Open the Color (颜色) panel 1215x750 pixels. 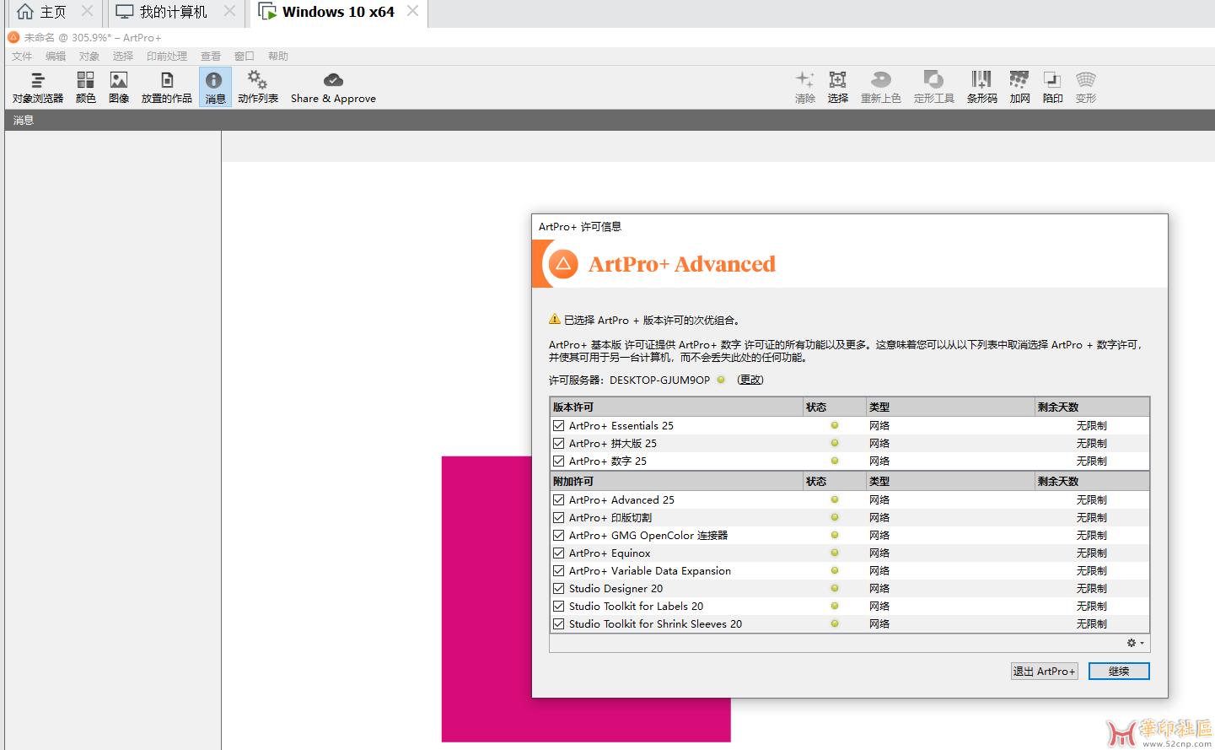[85, 88]
